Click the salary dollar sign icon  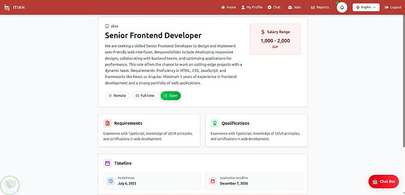tap(263, 32)
